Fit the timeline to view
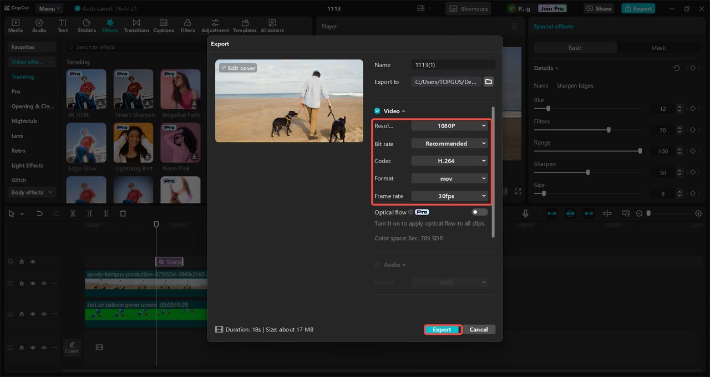This screenshot has width=710, height=377. coord(626,213)
